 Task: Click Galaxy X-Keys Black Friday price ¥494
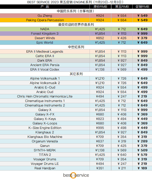point(122,119)
